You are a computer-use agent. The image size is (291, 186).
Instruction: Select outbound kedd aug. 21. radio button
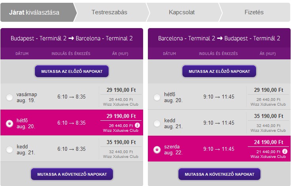(x=10, y=150)
